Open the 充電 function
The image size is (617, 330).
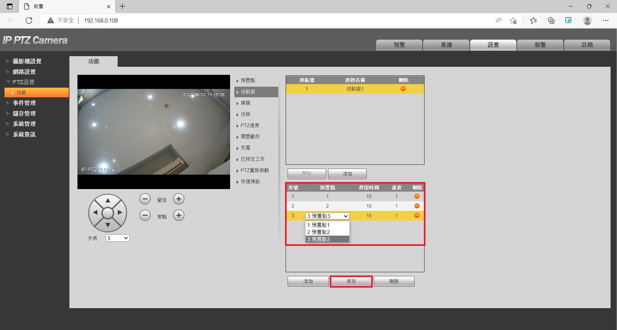(256, 148)
